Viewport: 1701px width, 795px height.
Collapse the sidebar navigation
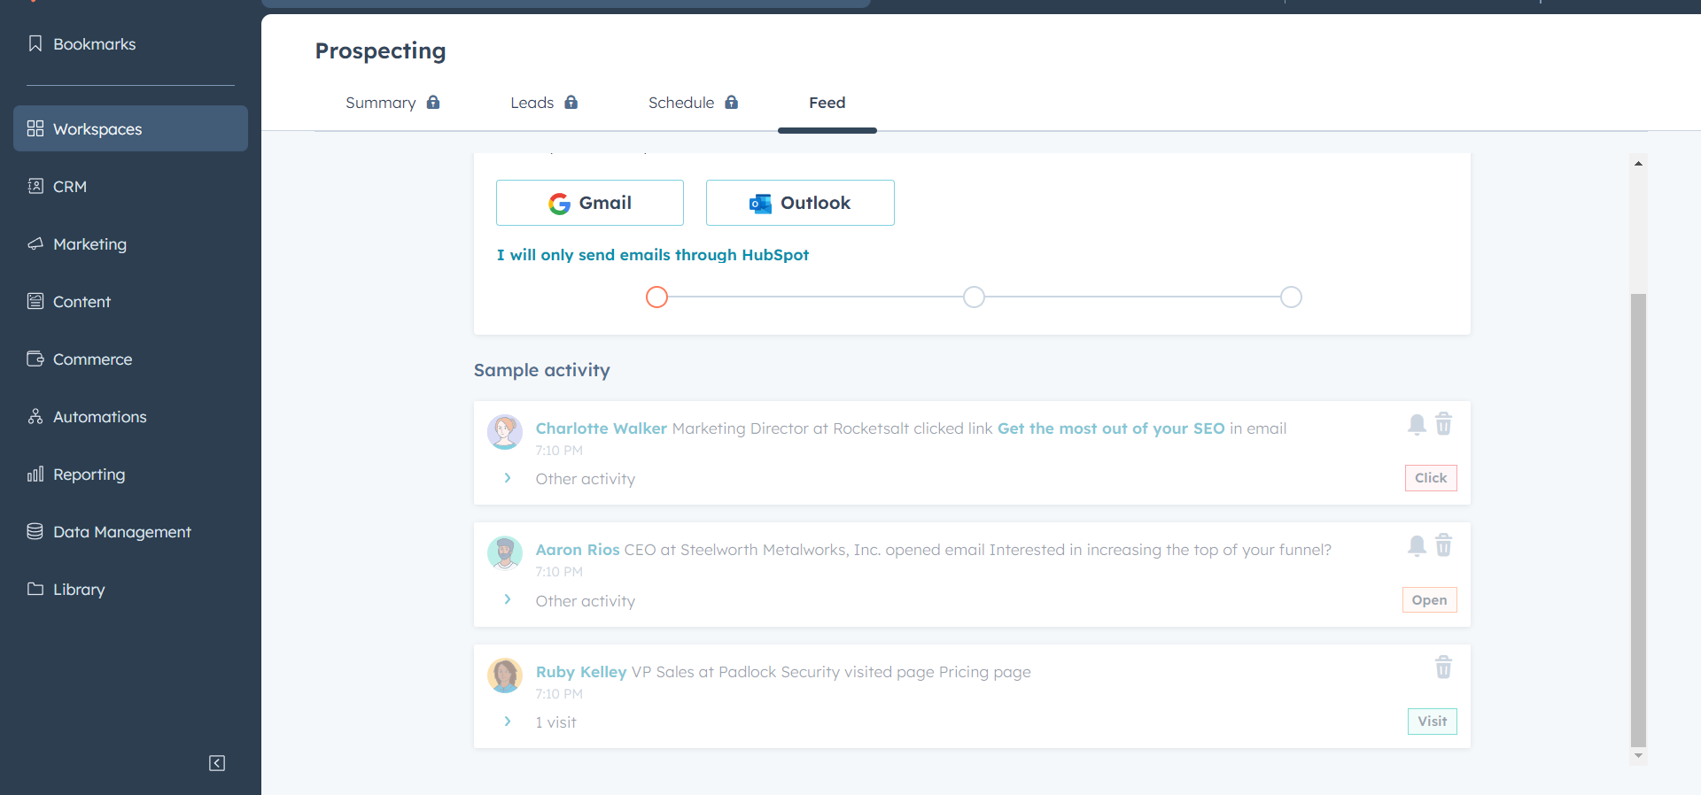[x=217, y=763]
